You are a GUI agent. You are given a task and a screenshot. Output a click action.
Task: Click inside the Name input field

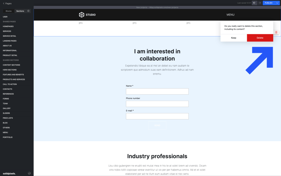157,91
